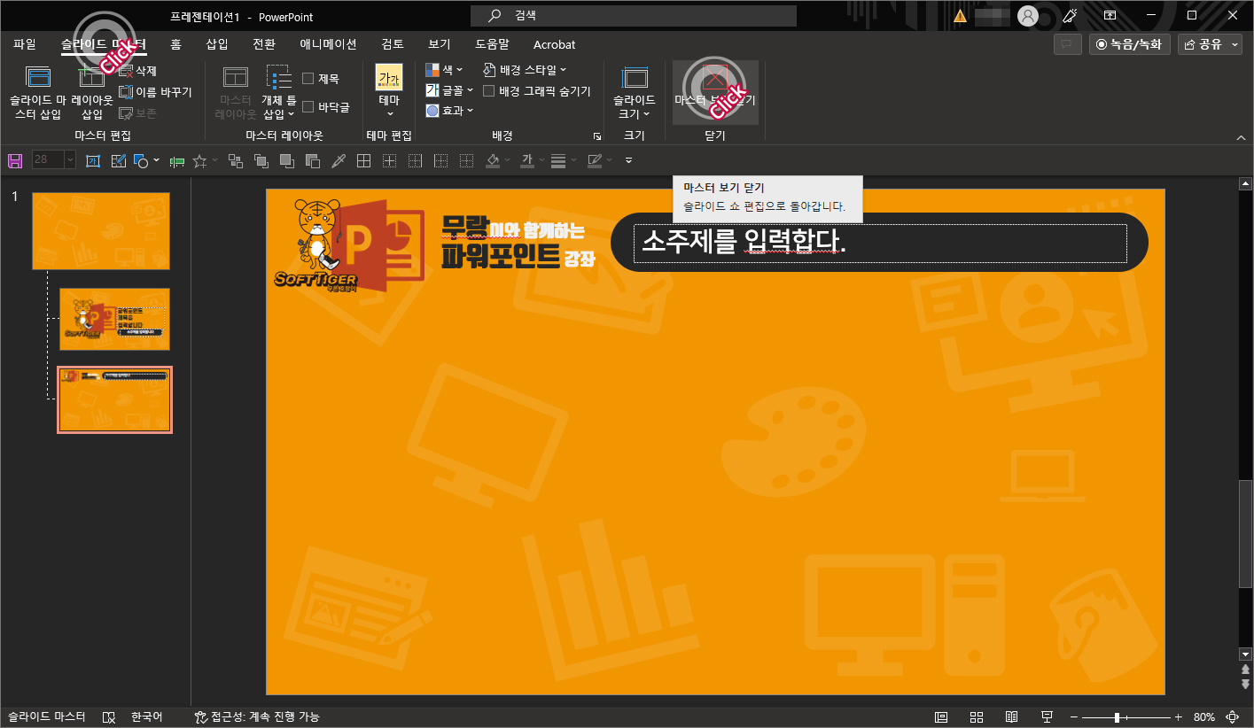
Task: Click the 검색 search box
Action: 633,16
